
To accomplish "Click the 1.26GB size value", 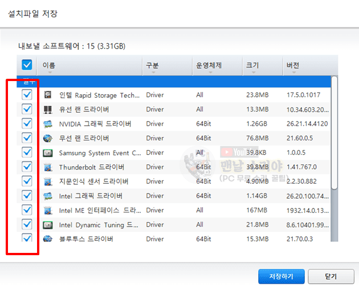I will 256,124.
